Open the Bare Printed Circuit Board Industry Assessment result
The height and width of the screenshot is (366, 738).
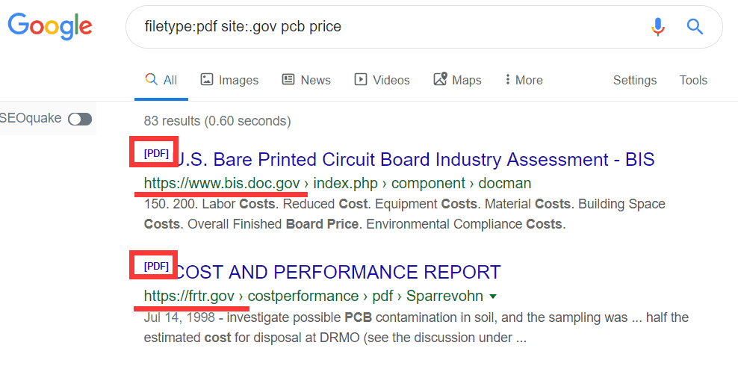(x=415, y=159)
